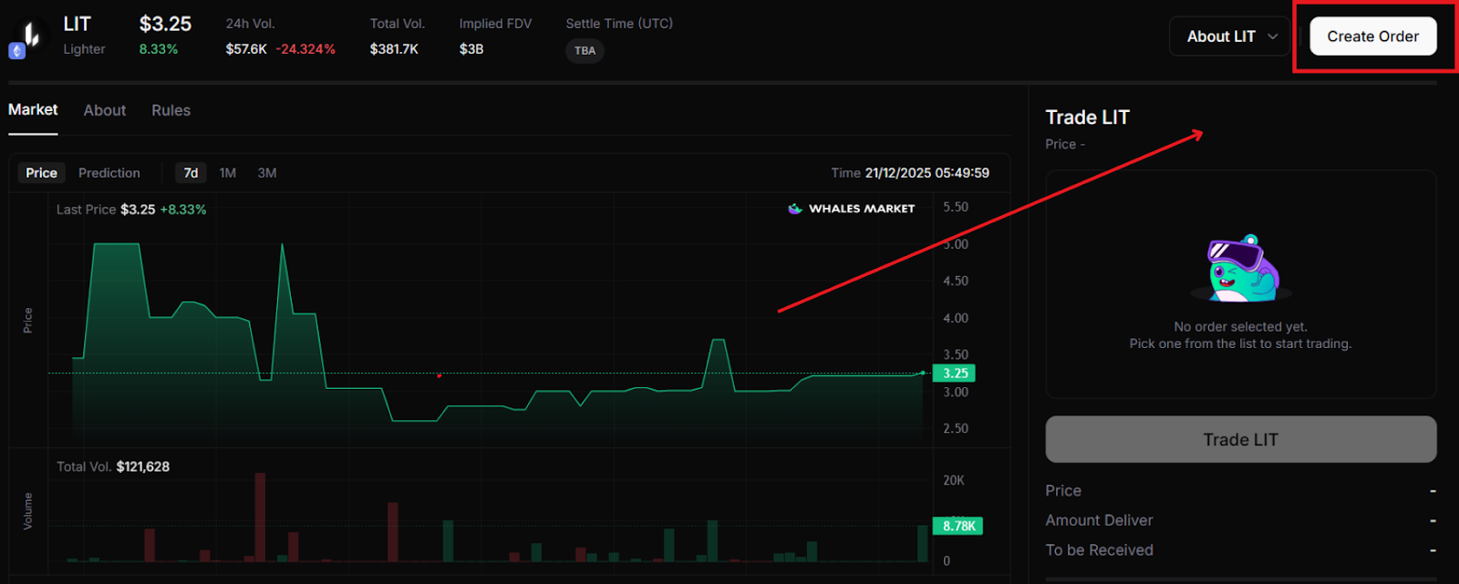Switch to the About tab
The height and width of the screenshot is (584, 1459).
(x=105, y=110)
